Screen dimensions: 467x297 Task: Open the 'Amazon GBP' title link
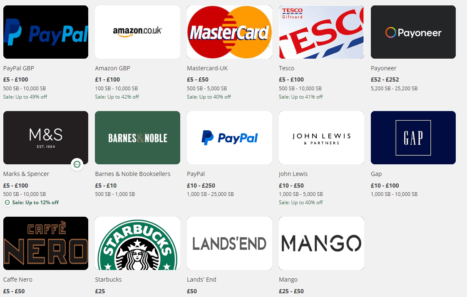(x=112, y=68)
